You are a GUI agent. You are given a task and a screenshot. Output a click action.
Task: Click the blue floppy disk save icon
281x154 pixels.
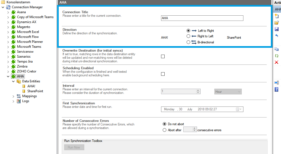pyautogui.click(x=277, y=29)
